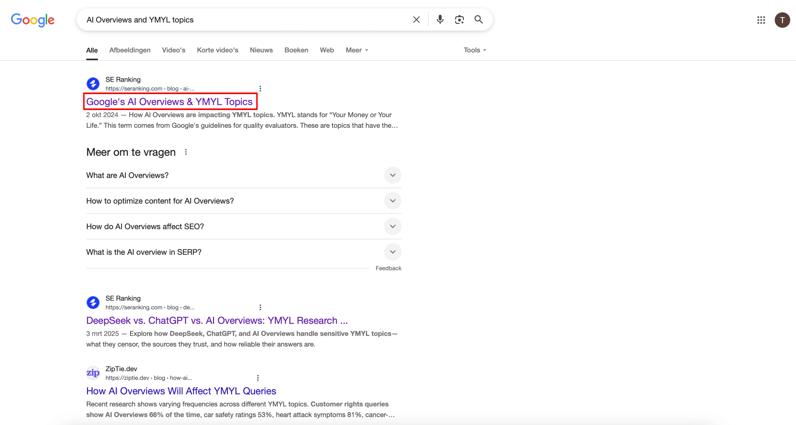Viewport: 796px width, 425px height.
Task: Submit search with the magnifier icon
Action: tap(479, 20)
